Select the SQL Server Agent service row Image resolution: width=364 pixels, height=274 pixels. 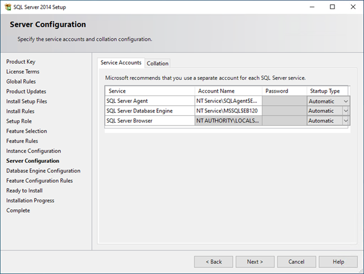[150, 101]
